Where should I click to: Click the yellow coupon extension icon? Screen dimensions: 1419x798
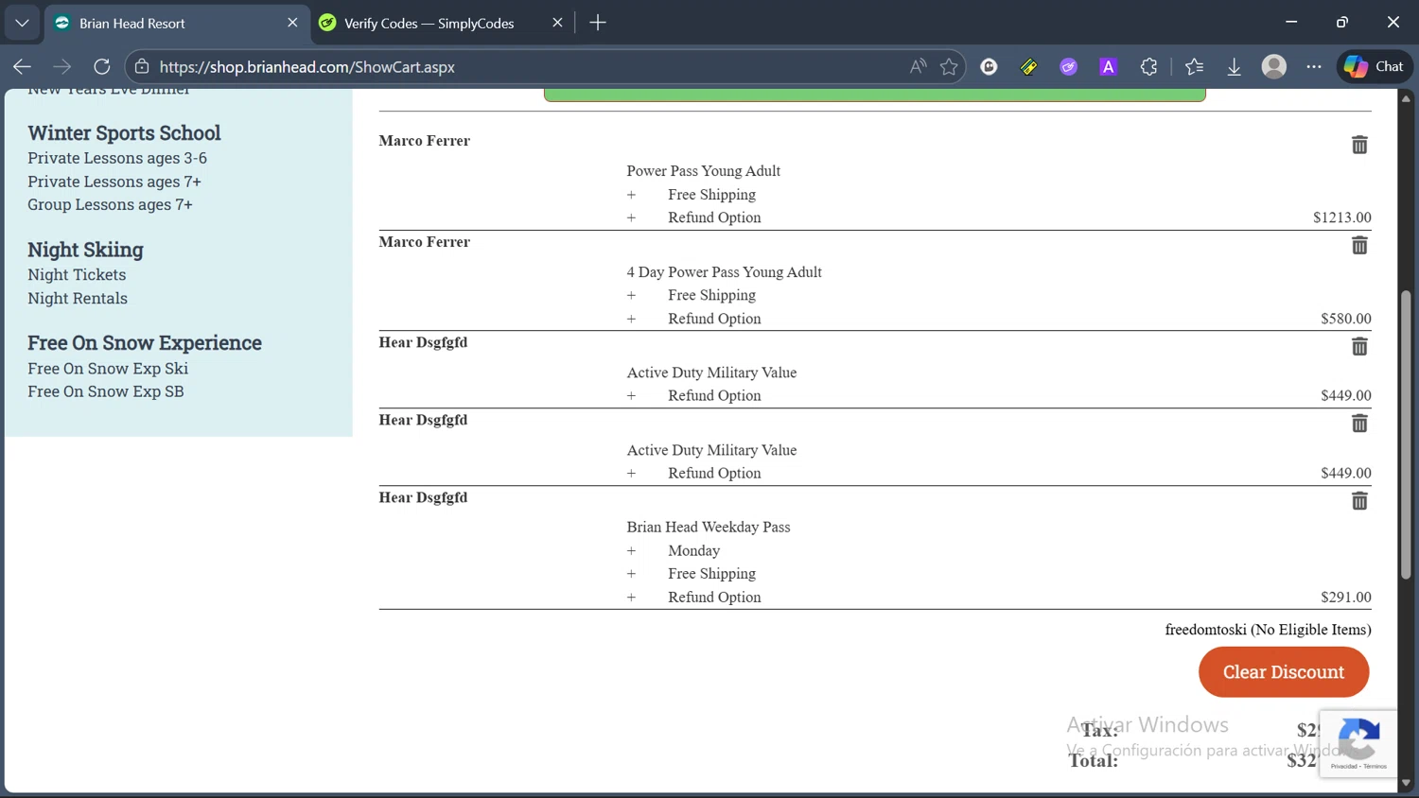pos(1028,67)
